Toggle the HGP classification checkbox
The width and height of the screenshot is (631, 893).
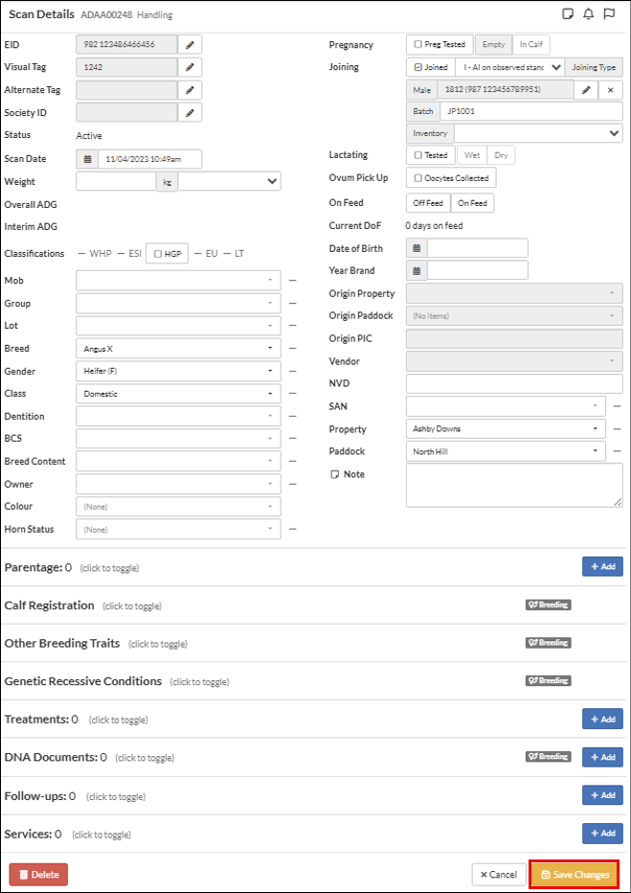point(158,254)
